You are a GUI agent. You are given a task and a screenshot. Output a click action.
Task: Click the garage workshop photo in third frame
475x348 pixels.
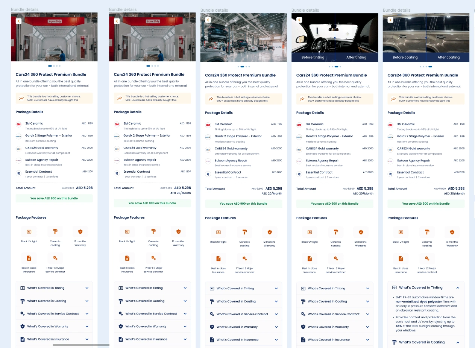pyautogui.click(x=243, y=38)
